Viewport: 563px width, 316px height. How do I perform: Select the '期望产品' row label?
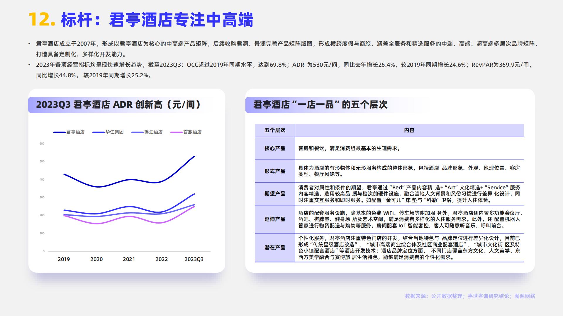click(275, 194)
